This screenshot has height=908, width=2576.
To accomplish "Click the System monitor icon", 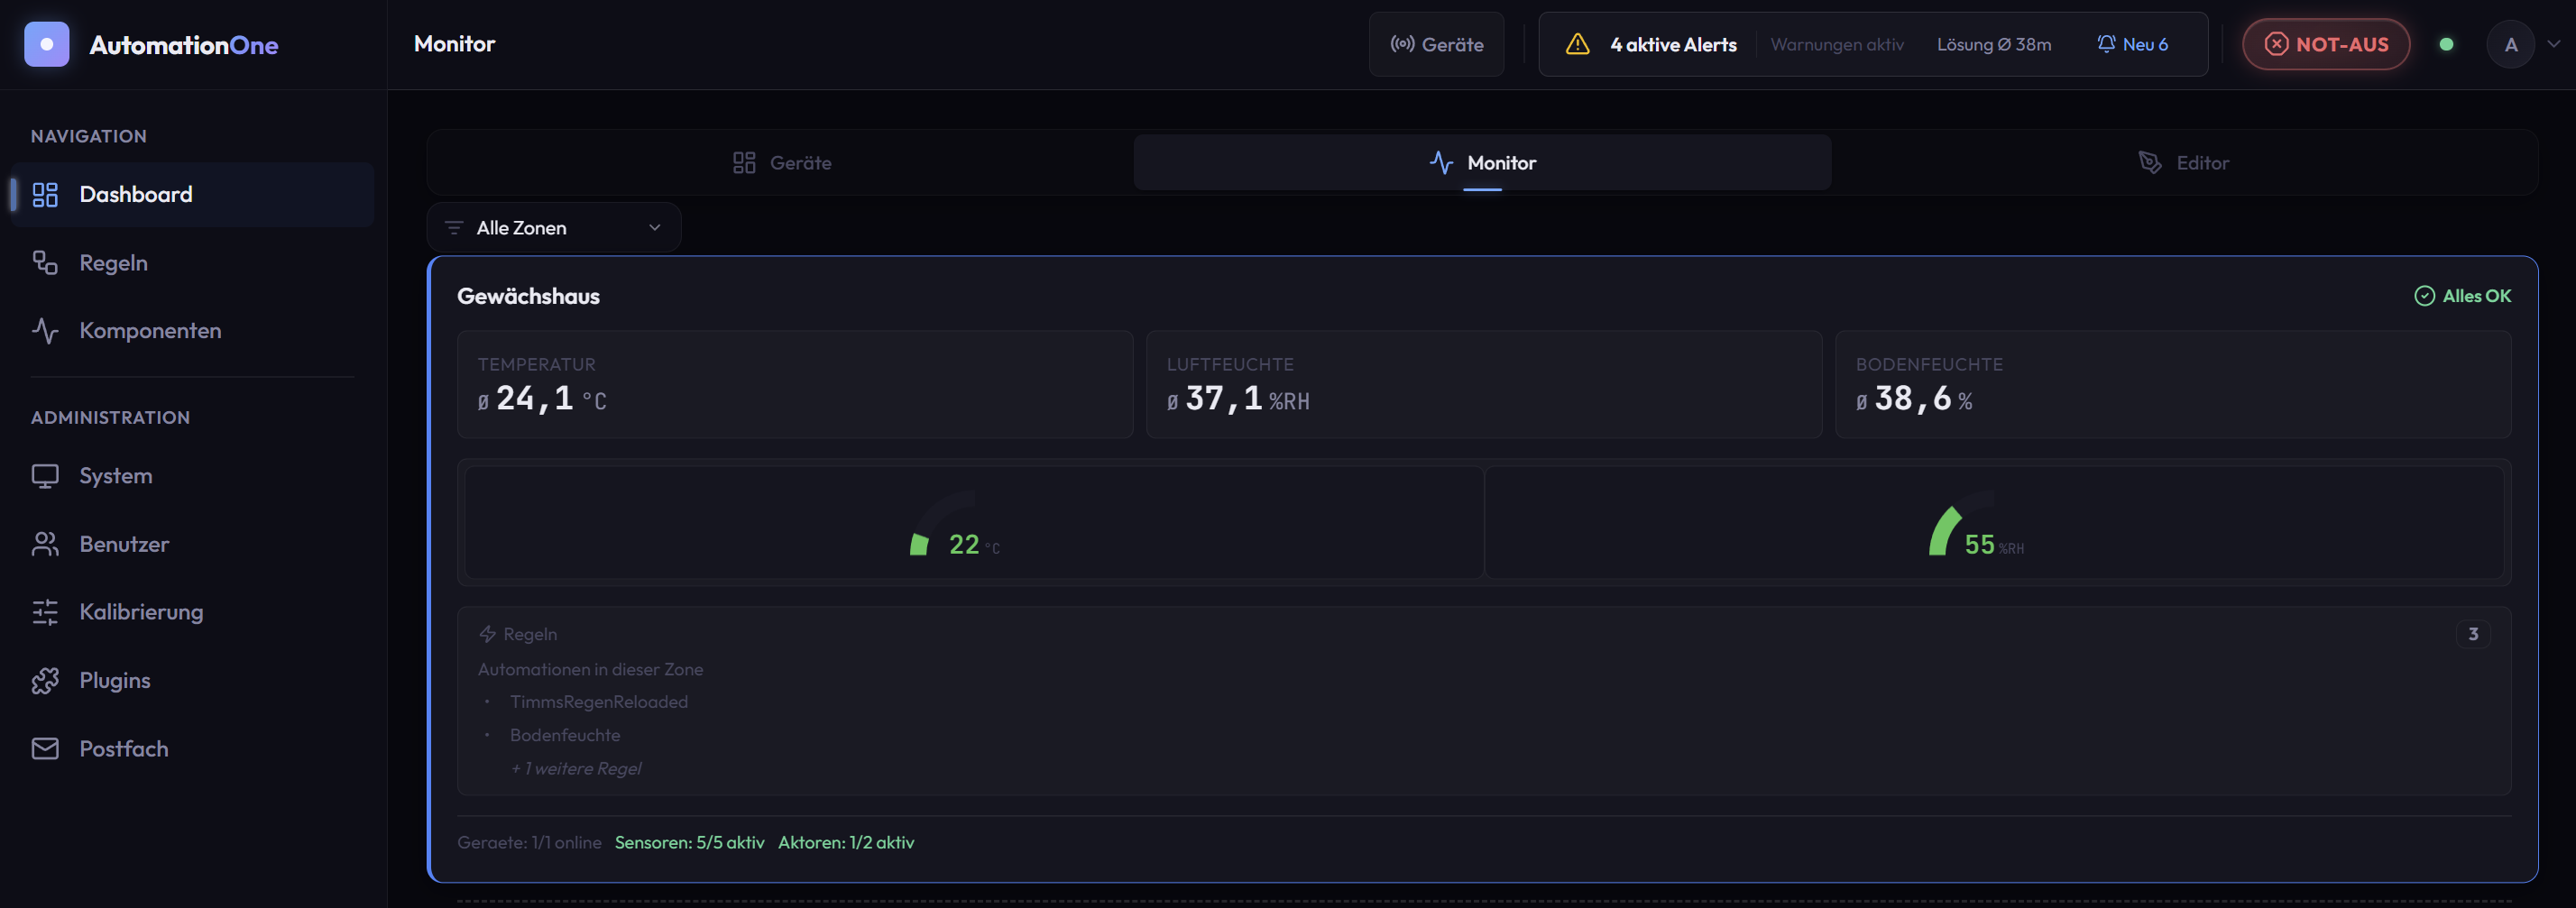I will click(x=45, y=476).
